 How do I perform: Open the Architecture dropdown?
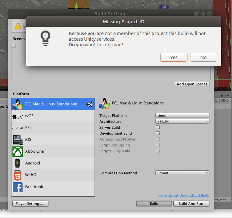(182, 121)
